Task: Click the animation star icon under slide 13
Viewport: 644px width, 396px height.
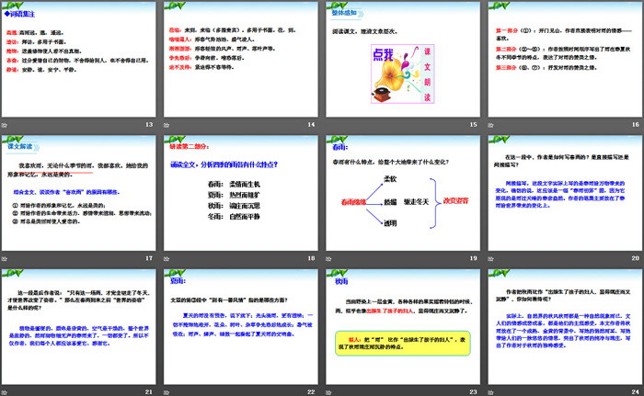Action: click(6, 125)
